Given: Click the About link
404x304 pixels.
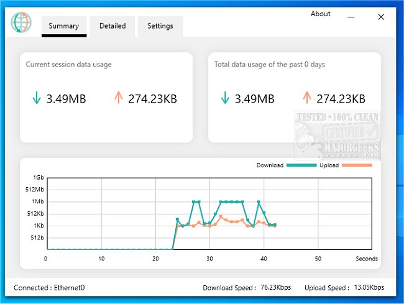Looking at the screenshot, I should point(321,14).
